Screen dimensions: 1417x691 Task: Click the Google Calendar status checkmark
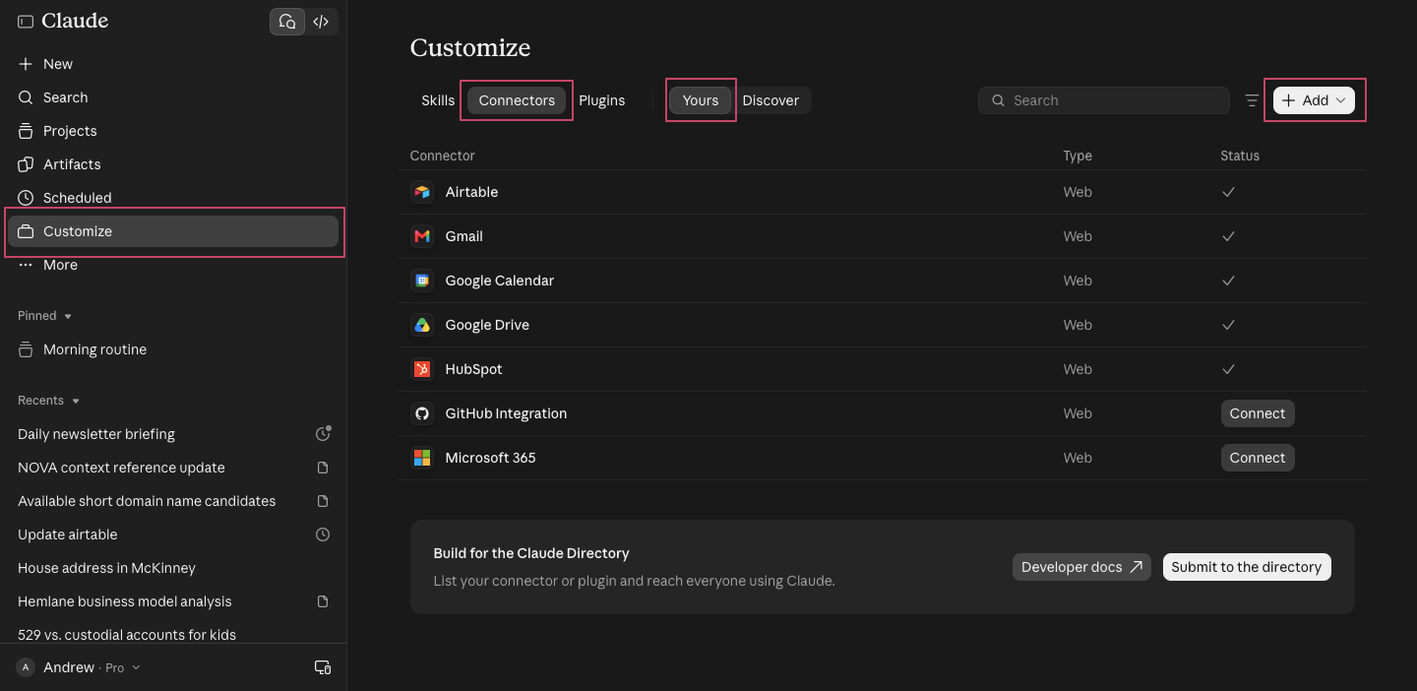pos(1228,281)
